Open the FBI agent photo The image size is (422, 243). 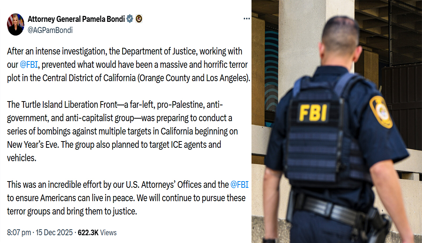[336, 121]
